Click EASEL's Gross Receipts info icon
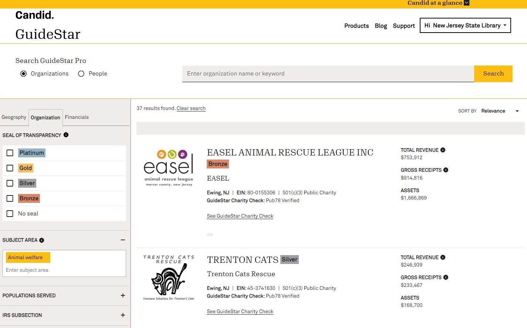 [x=446, y=170]
